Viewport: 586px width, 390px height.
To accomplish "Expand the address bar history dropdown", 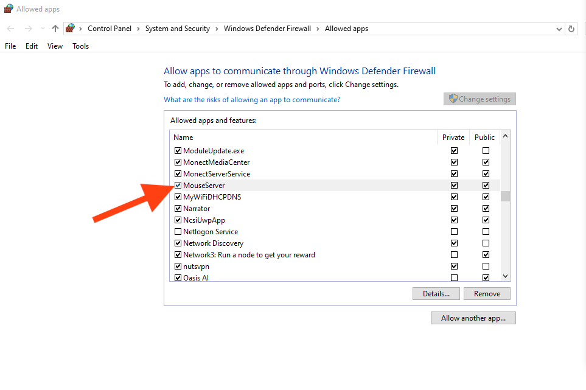I will (559, 29).
